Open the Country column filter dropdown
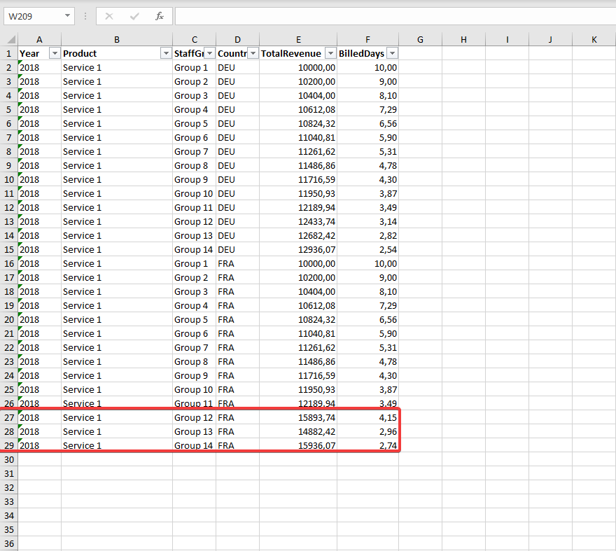 click(252, 54)
